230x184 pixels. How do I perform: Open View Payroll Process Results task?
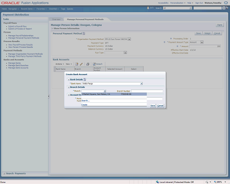pyautogui.click(x=20, y=45)
